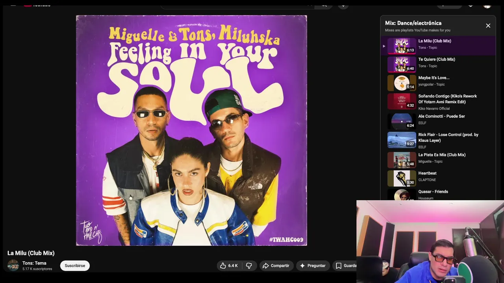Open the Soñando Contigo 4:32 thumbnail
The width and height of the screenshot is (504, 283).
point(402,101)
